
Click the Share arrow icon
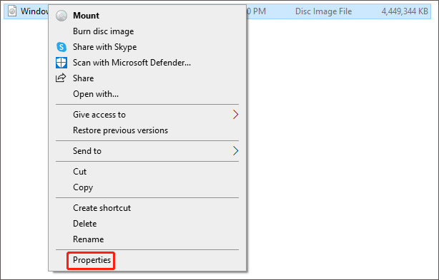(61, 78)
